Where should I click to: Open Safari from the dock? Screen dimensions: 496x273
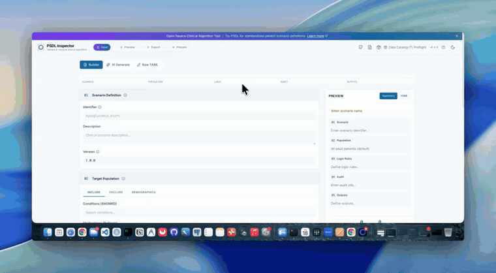pyautogui.click(x=70, y=232)
